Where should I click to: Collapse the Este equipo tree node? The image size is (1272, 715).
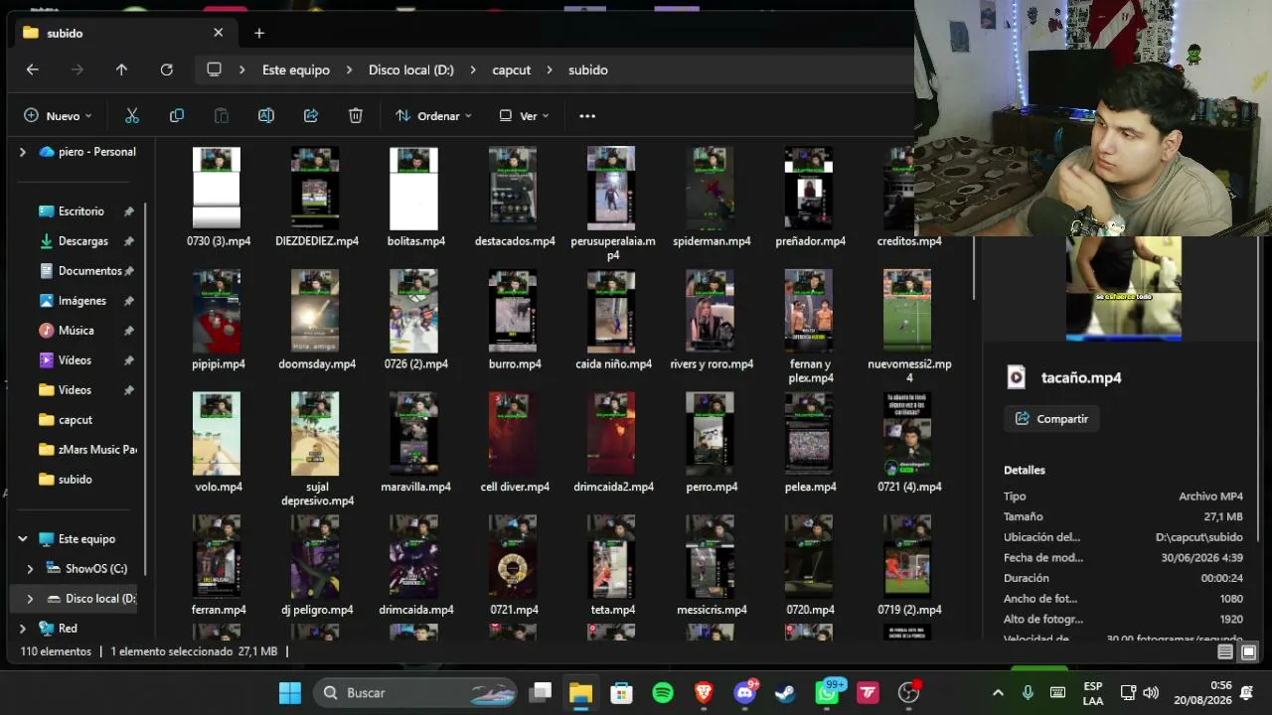click(x=23, y=539)
